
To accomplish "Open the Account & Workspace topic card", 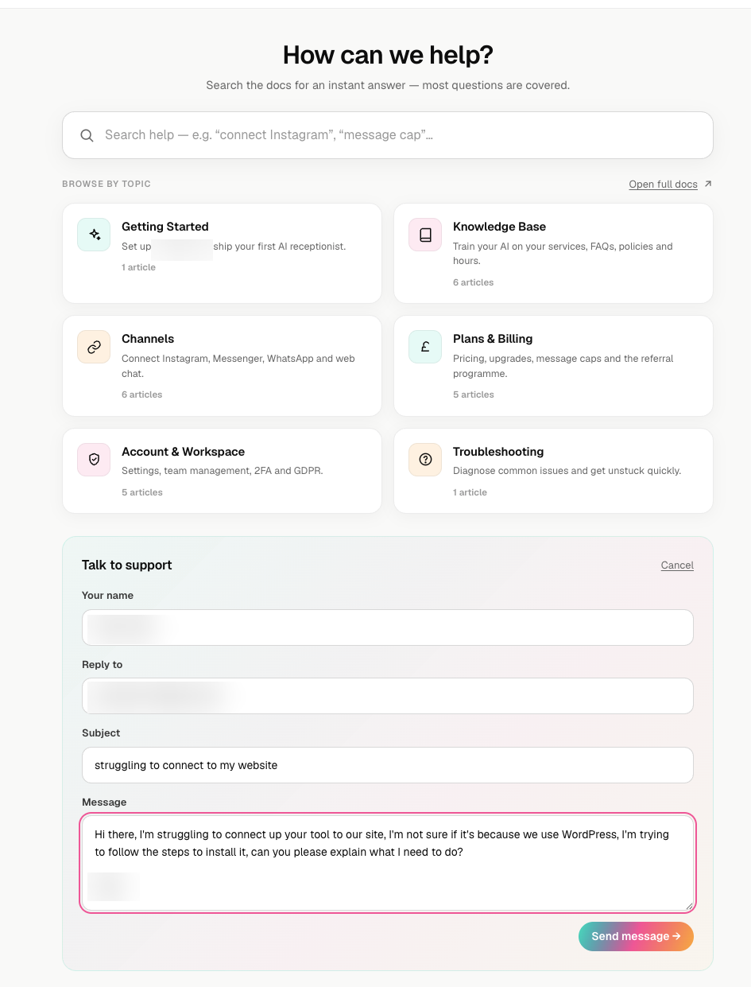I will click(222, 471).
